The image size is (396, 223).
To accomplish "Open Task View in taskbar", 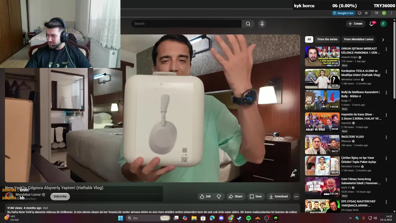I will (x=176, y=218).
